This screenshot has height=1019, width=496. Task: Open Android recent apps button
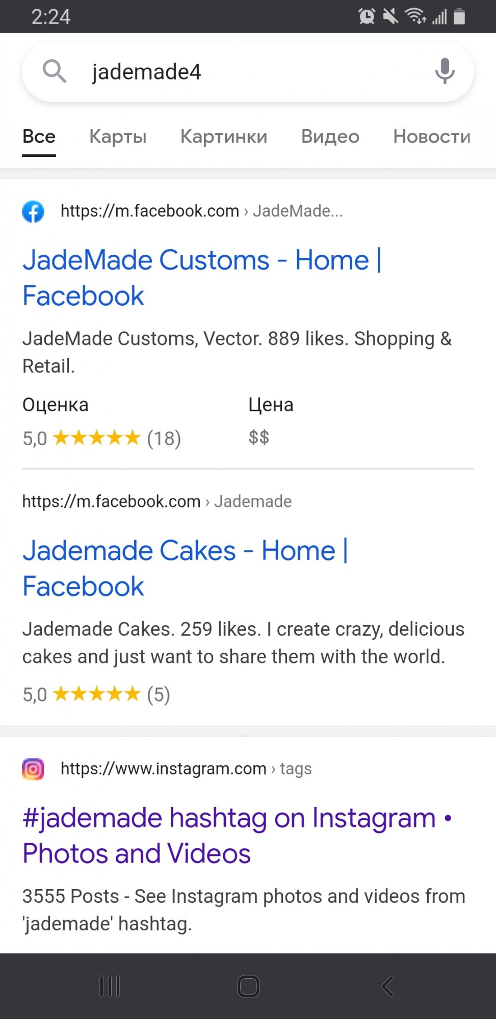(x=110, y=986)
